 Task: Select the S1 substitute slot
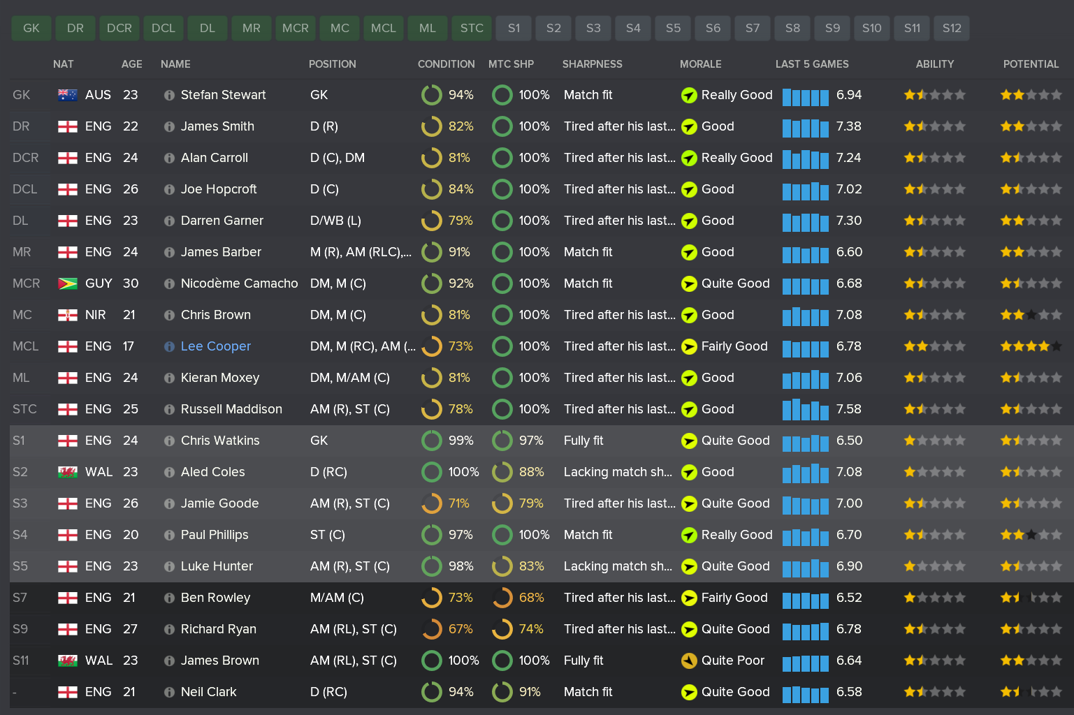[514, 29]
